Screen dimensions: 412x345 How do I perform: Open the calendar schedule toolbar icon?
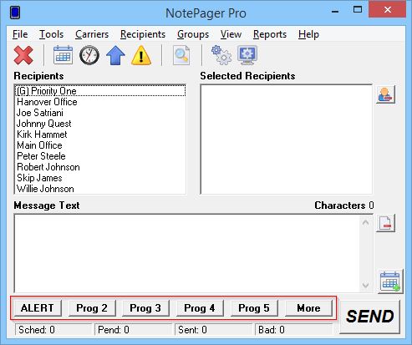(x=63, y=55)
